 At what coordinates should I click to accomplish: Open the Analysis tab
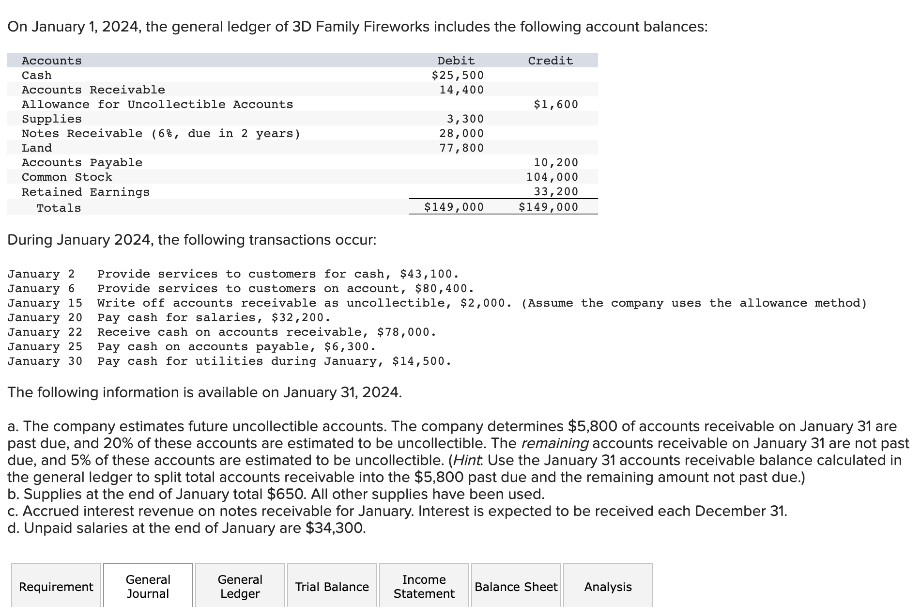[x=608, y=587]
